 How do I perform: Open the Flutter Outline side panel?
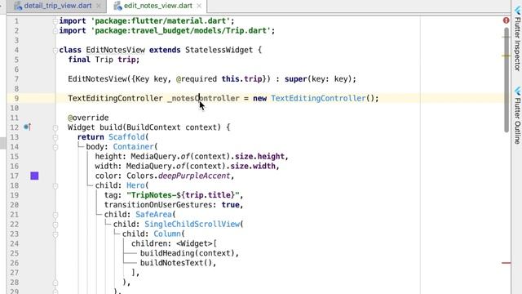click(x=517, y=120)
